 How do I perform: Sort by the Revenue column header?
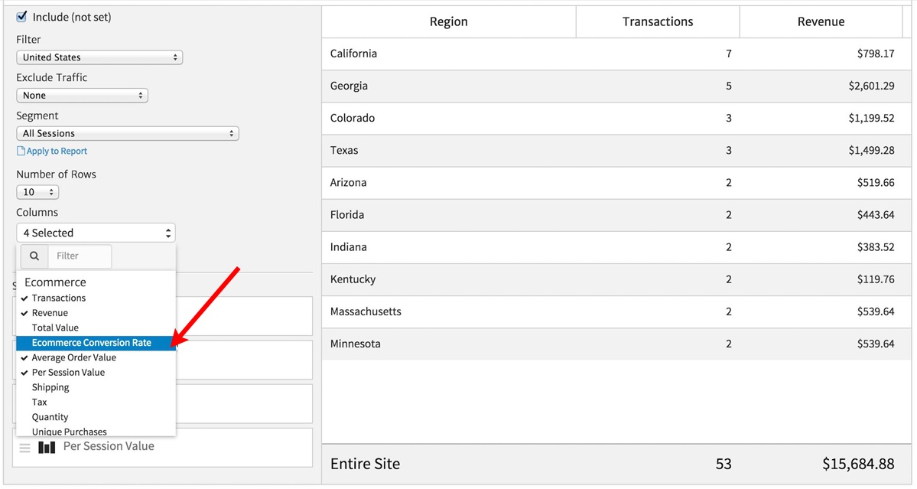821,21
